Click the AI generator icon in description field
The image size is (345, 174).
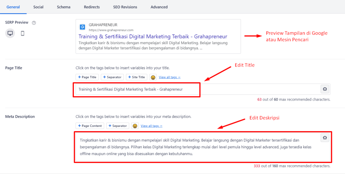(325, 138)
